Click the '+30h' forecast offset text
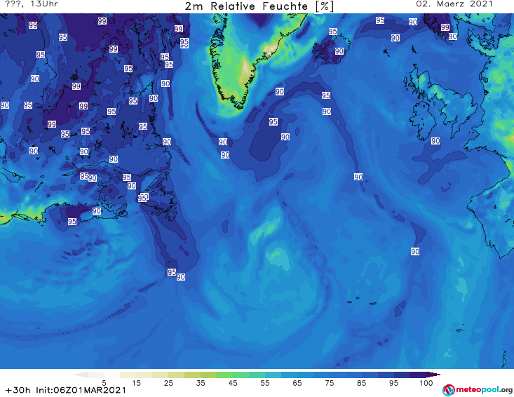Image resolution: width=514 pixels, height=397 pixels. (18, 390)
